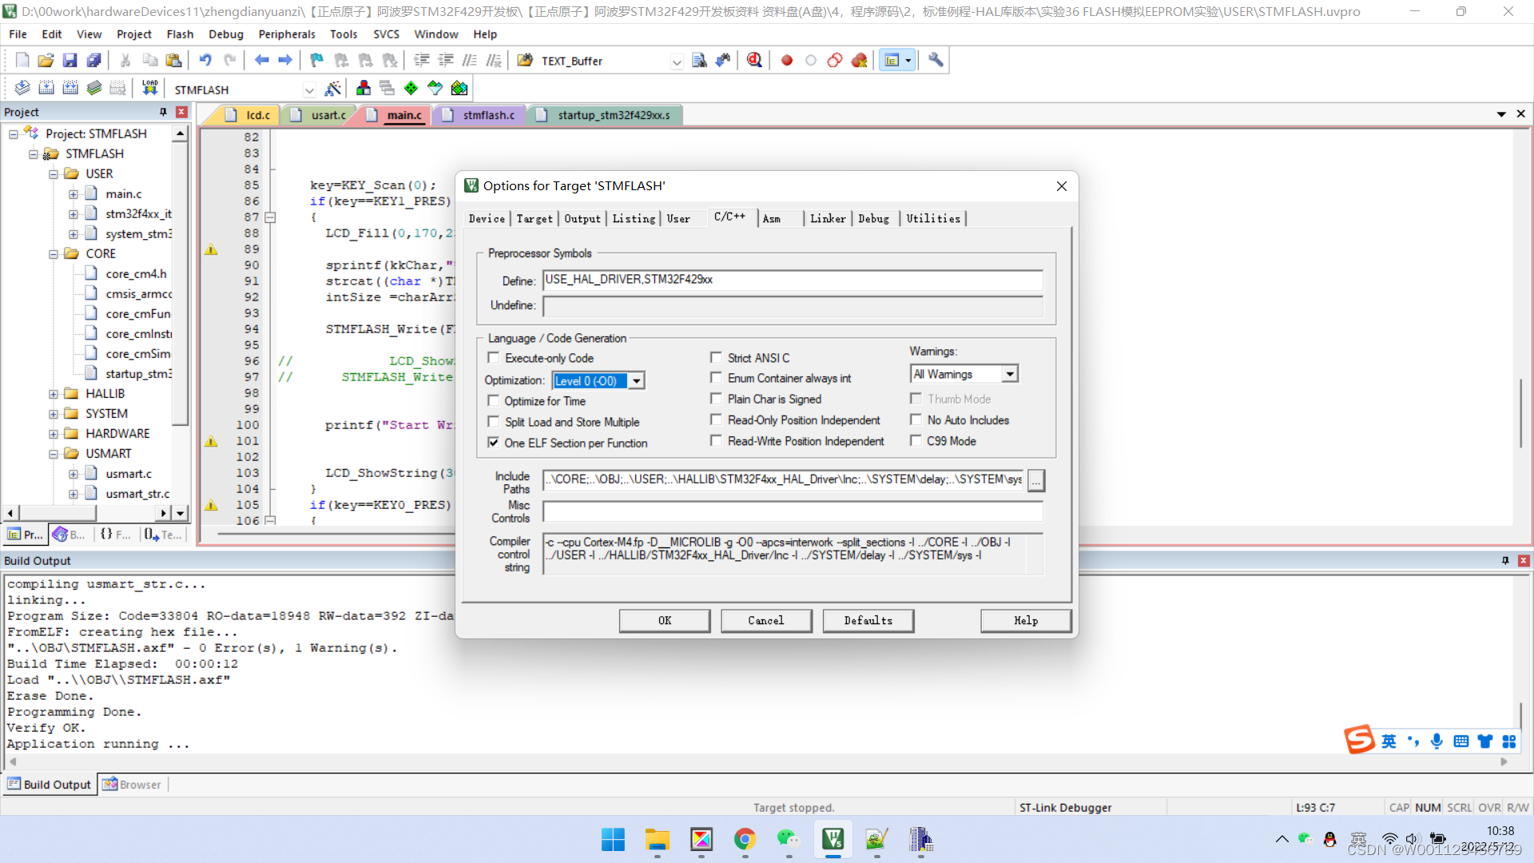Screen dimensions: 1534x863
Task: Uncheck One ELF Section per Function
Action: point(494,443)
